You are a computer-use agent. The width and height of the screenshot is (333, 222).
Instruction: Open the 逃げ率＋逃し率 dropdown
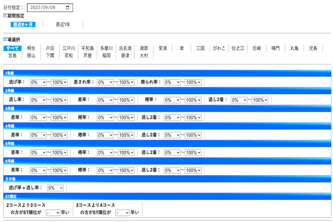coord(55,187)
